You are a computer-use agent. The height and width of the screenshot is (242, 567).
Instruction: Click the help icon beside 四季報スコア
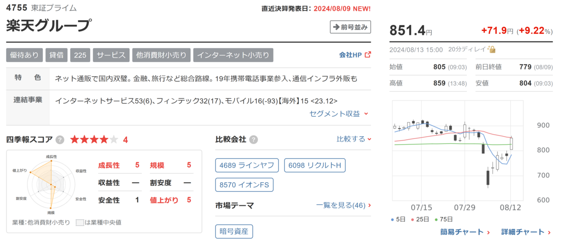coord(60,139)
